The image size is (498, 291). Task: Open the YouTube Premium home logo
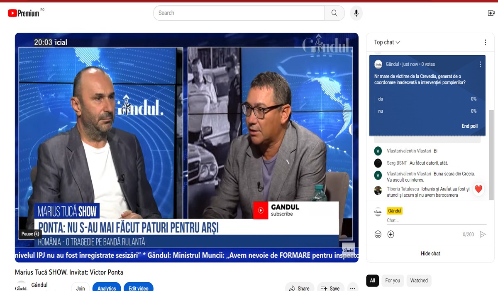(24, 13)
